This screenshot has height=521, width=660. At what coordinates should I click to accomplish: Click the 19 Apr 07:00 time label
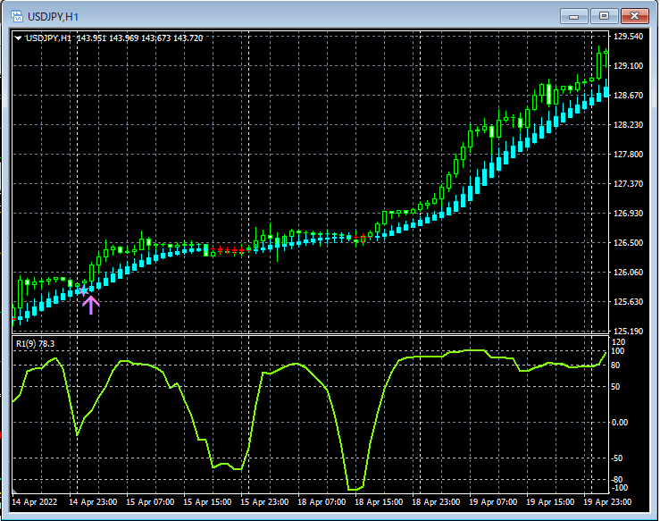(493, 502)
